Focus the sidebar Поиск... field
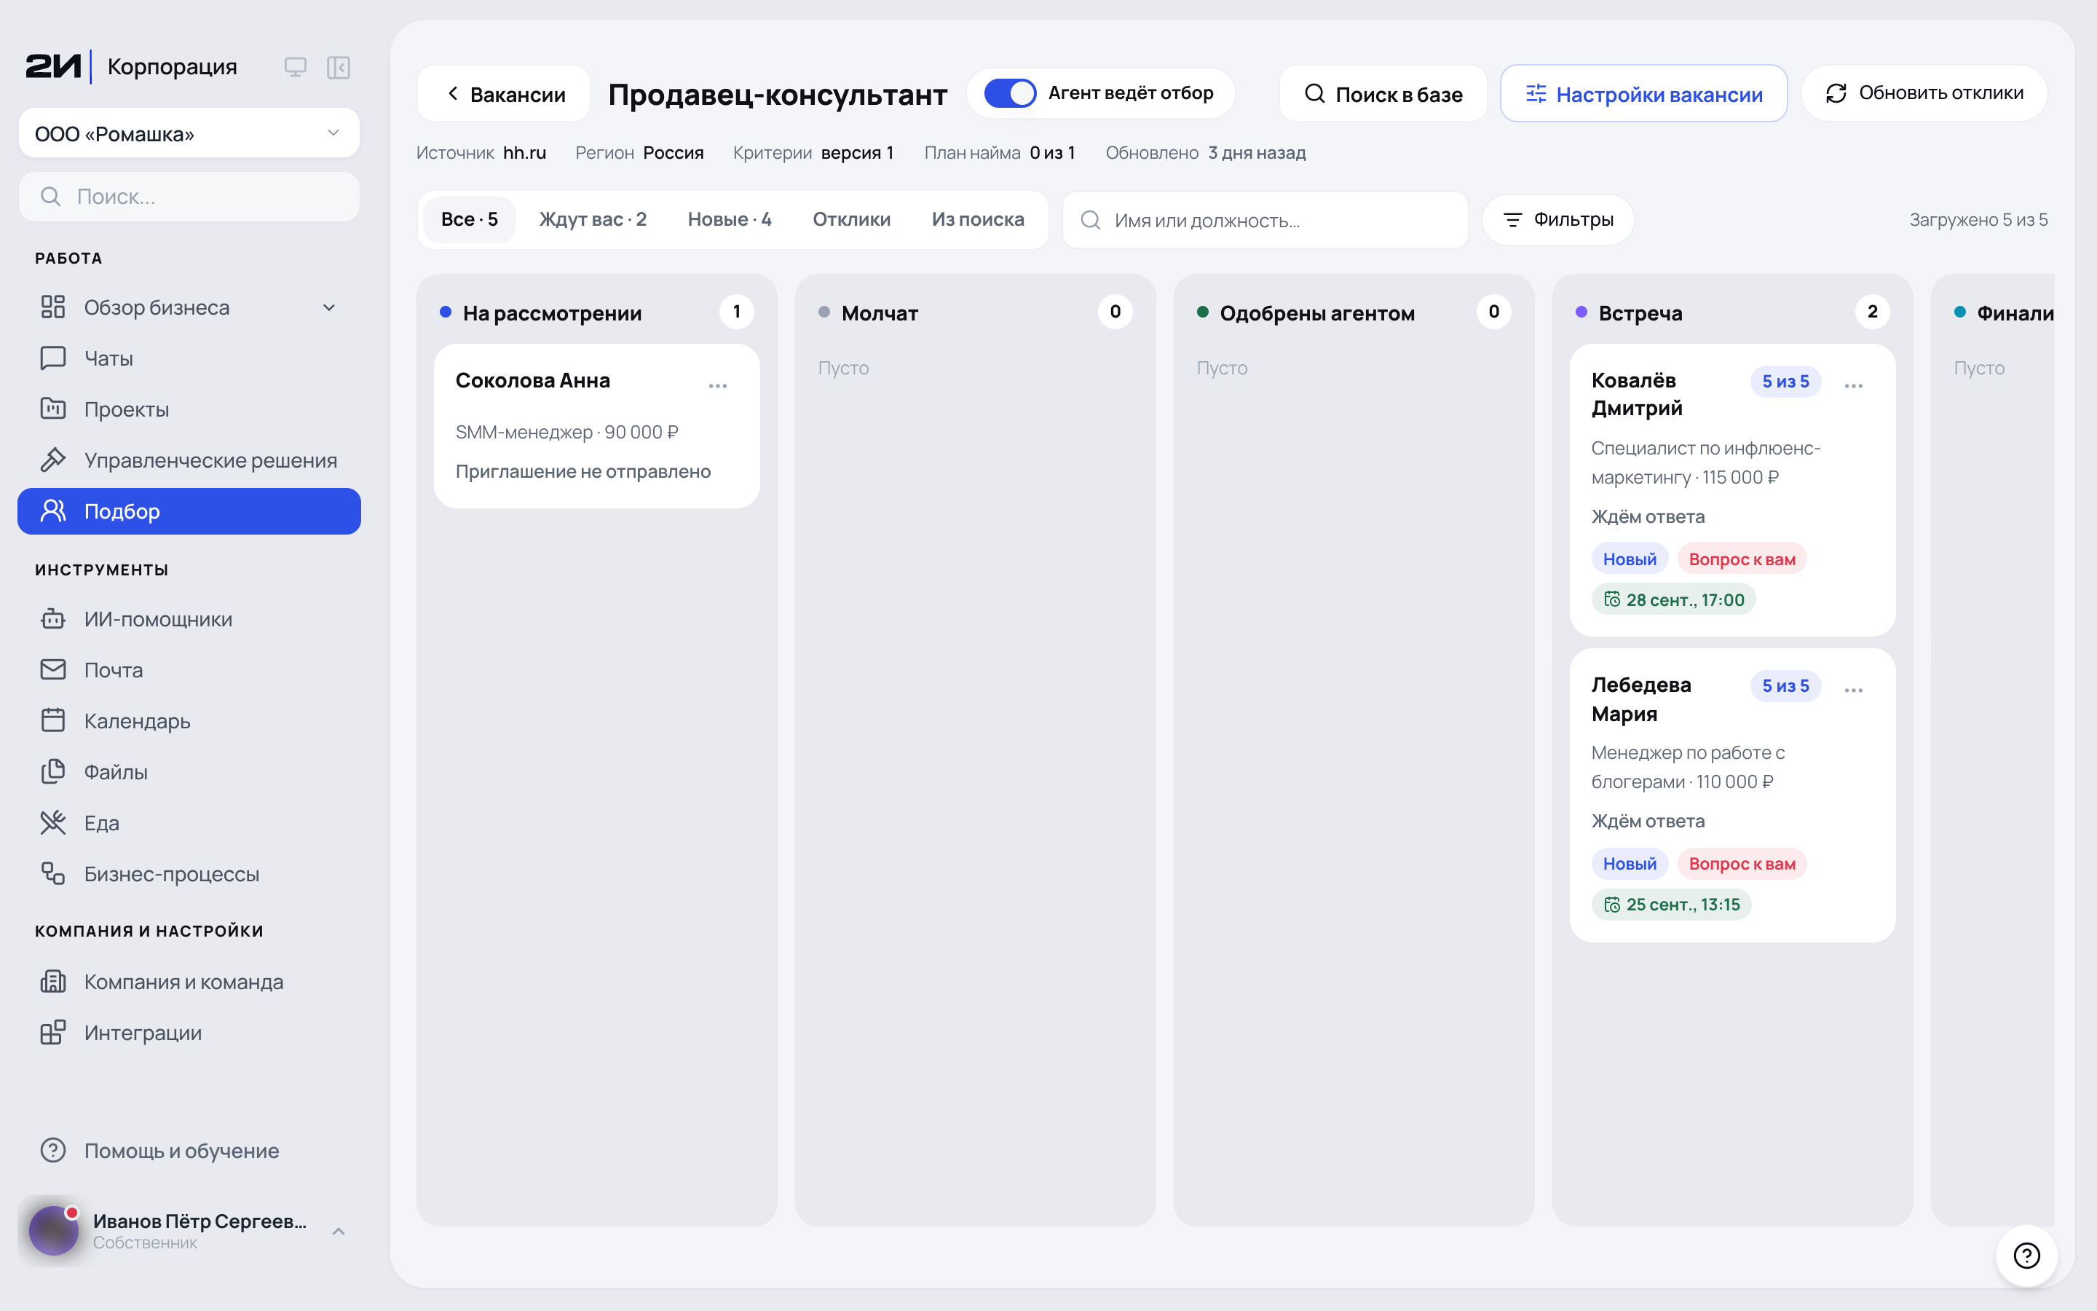Viewport: 2097px width, 1311px height. pos(189,197)
